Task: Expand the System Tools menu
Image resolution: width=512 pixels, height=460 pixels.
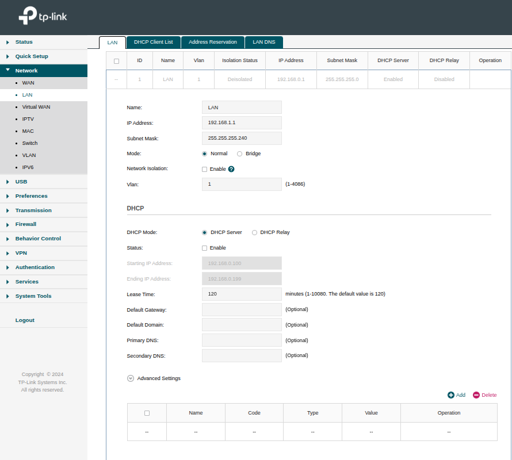Action: click(44, 296)
